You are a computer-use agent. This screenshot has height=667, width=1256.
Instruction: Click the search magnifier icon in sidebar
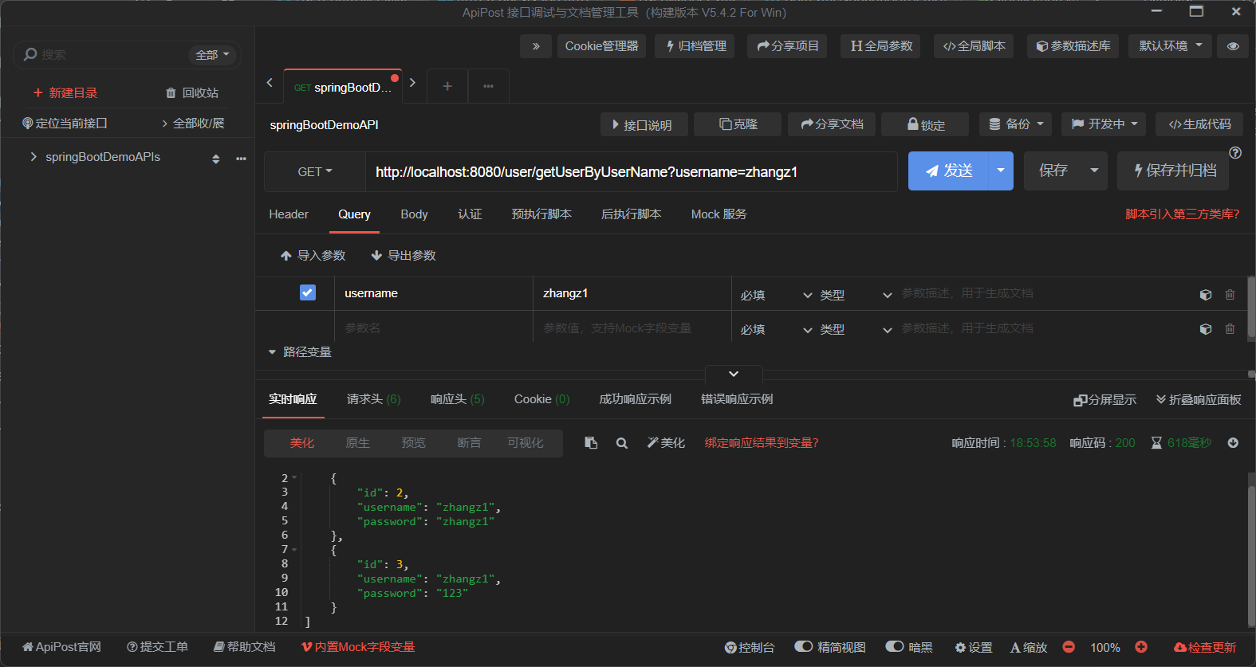[x=30, y=54]
